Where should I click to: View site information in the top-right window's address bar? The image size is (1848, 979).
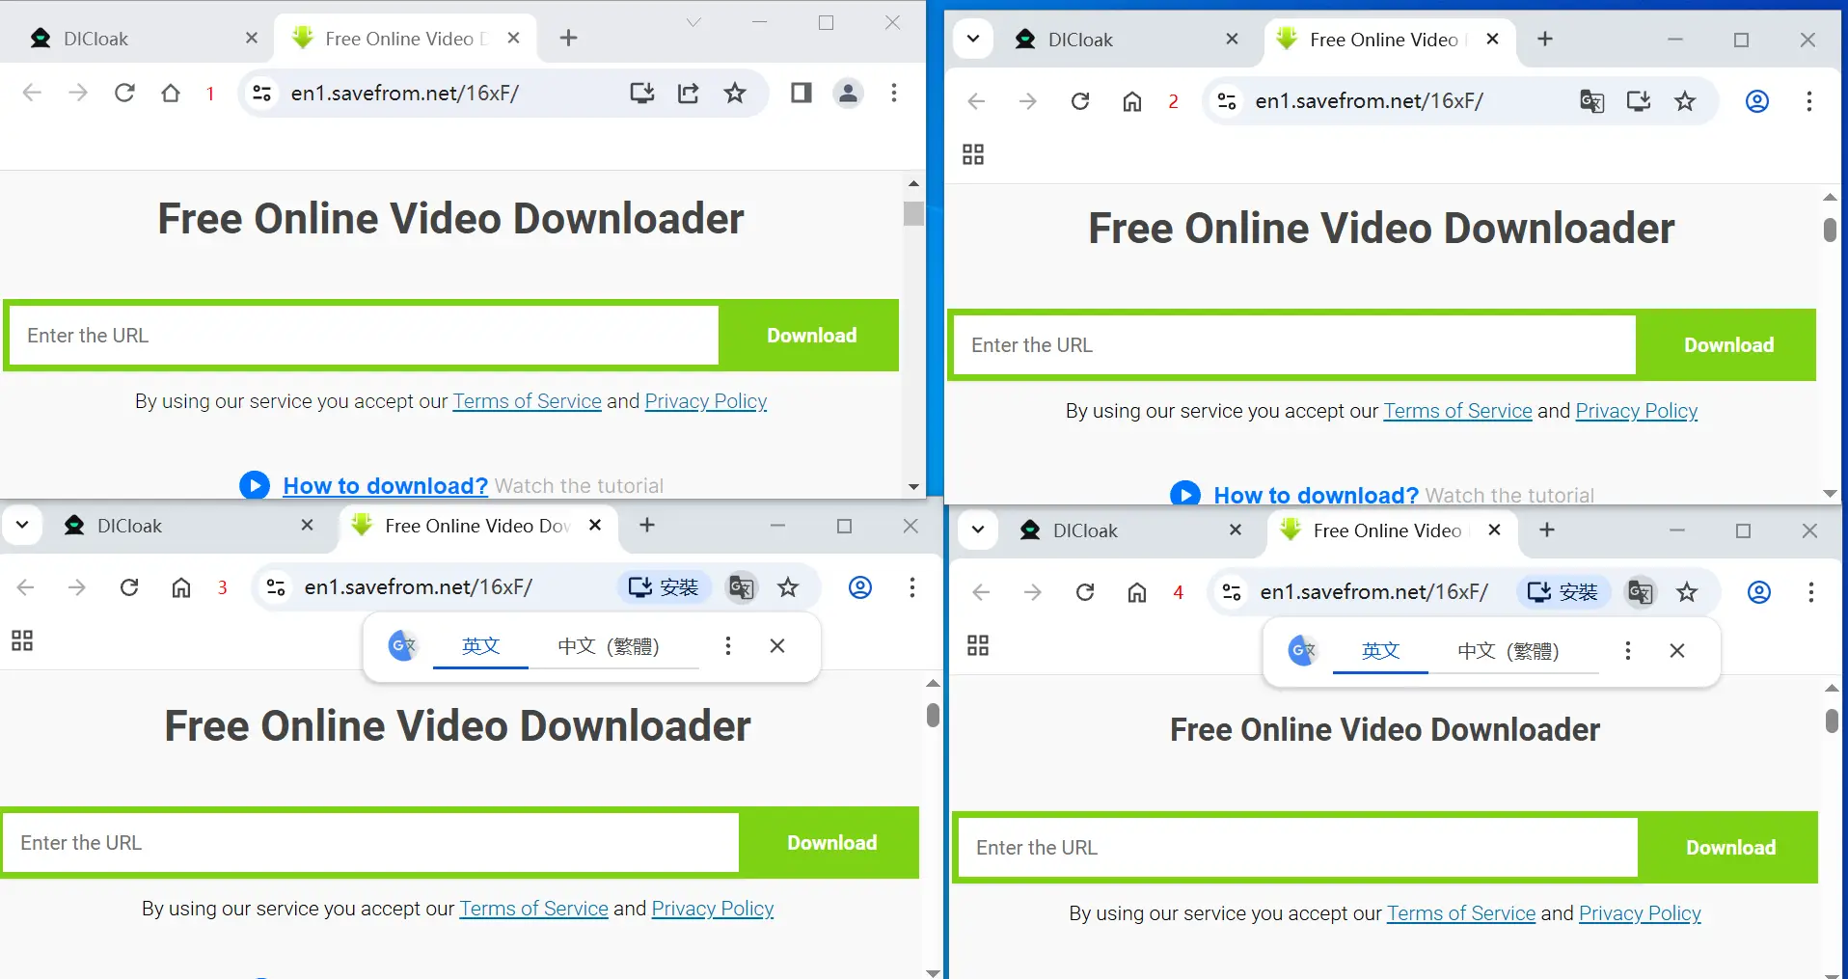point(1227,101)
